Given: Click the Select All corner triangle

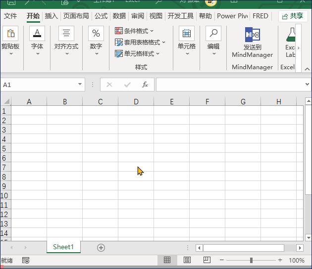Looking at the screenshot, I should click(6, 101).
